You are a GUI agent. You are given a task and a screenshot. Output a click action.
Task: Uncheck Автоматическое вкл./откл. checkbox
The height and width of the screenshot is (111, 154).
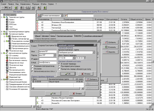[32, 71]
